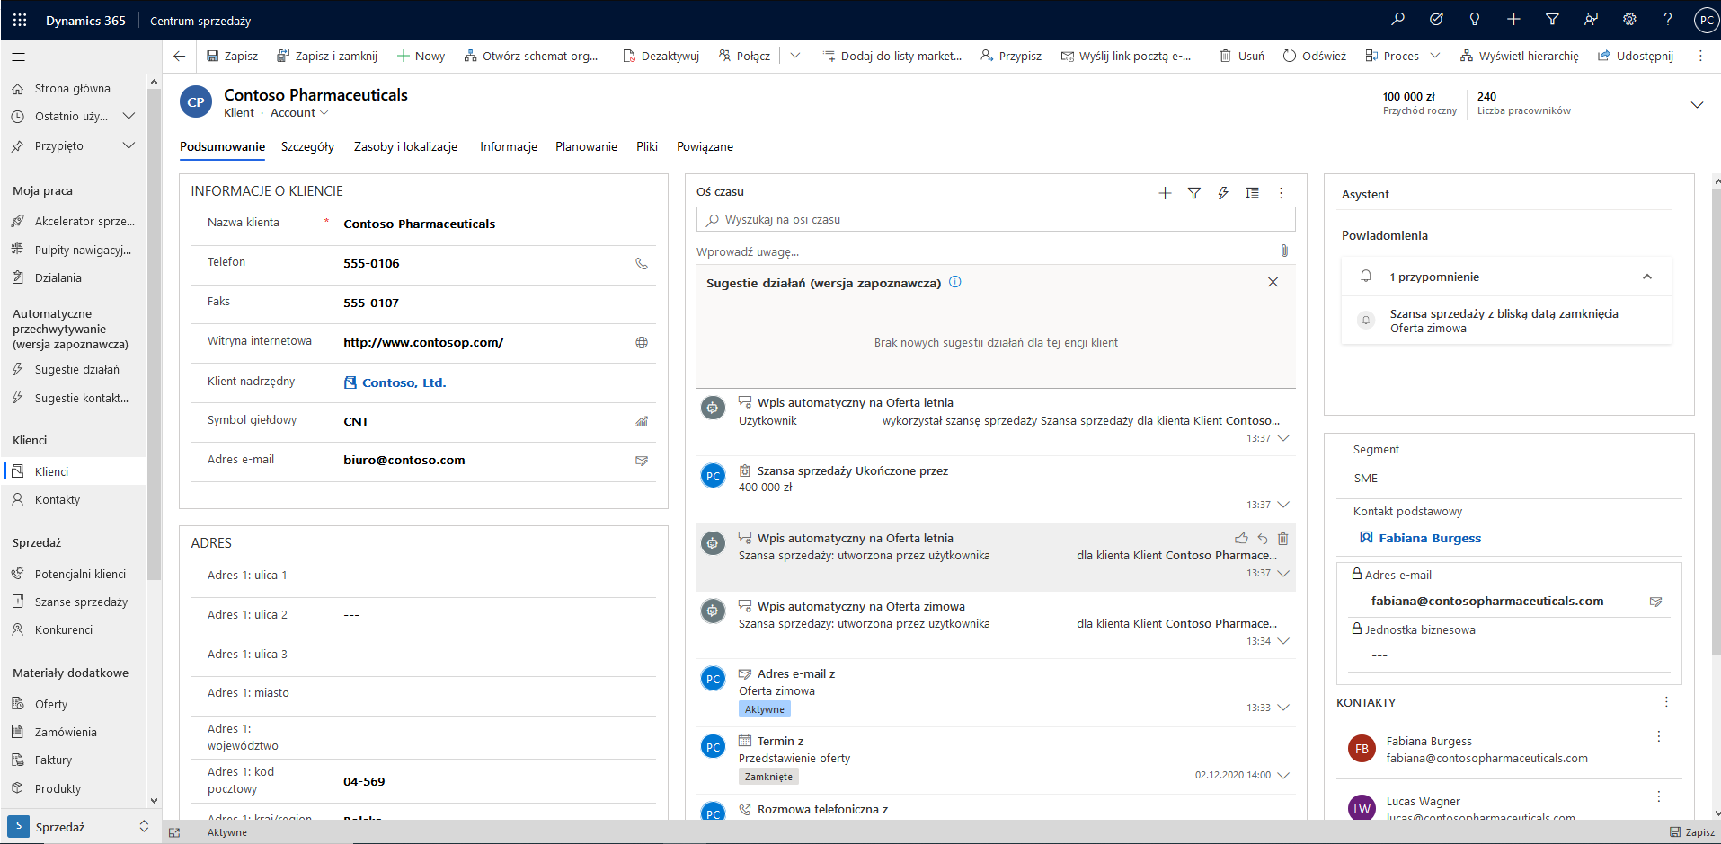The width and height of the screenshot is (1721, 844).
Task: Click the search magnifier in top bar
Action: tap(1397, 19)
